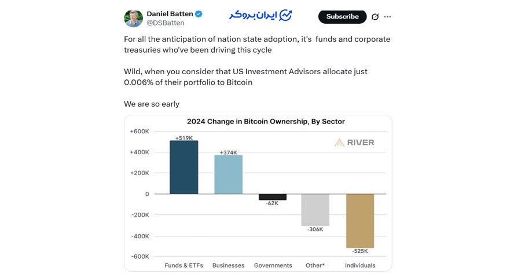Click the chart title about Bitcoin Ownership
Image resolution: width=521 pixels, height=273 pixels.
click(266, 122)
